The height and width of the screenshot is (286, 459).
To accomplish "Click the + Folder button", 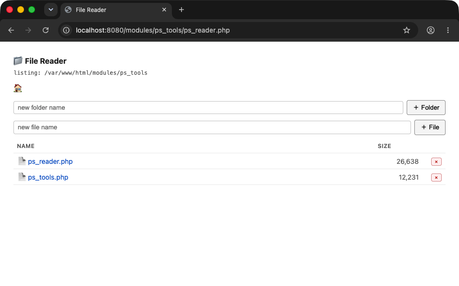I will coord(426,107).
